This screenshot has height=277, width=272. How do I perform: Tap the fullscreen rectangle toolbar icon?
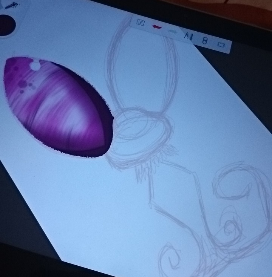pos(221,44)
